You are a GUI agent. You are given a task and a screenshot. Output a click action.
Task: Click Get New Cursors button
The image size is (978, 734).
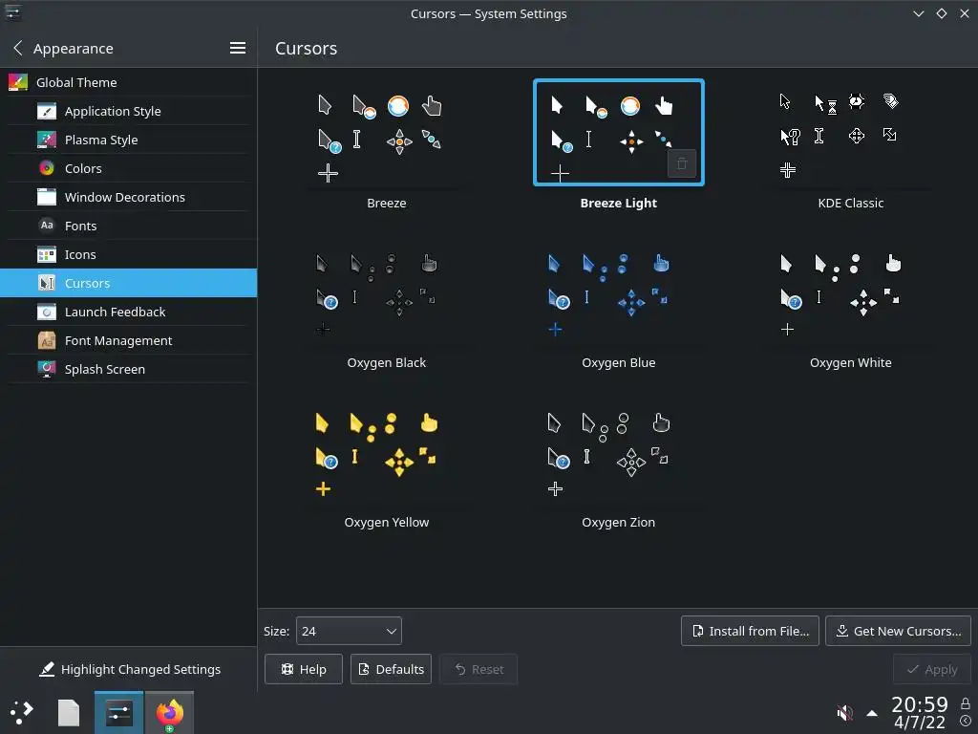pos(898,631)
